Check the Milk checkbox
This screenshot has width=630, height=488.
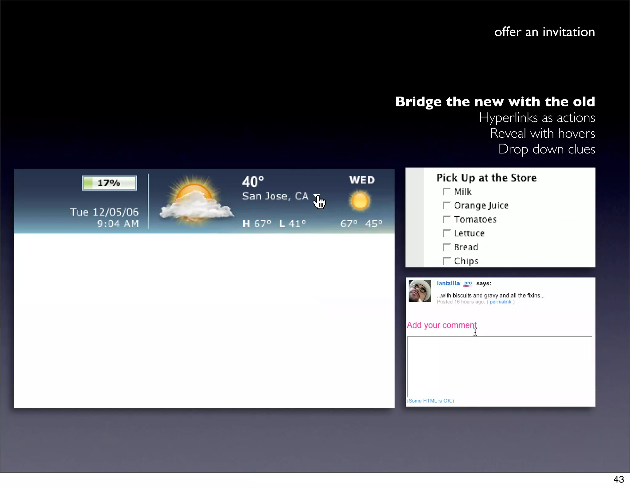[x=446, y=192]
